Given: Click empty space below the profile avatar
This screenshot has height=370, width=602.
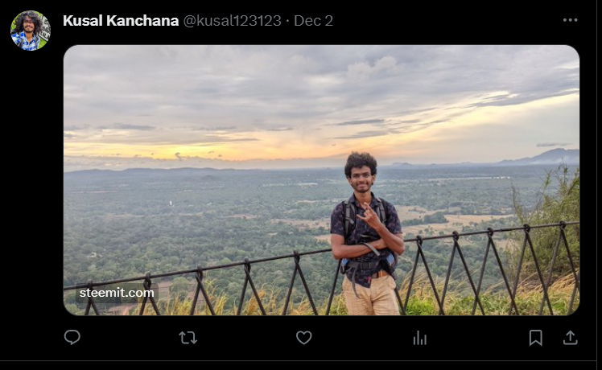Looking at the screenshot, I should pyautogui.click(x=31, y=192).
